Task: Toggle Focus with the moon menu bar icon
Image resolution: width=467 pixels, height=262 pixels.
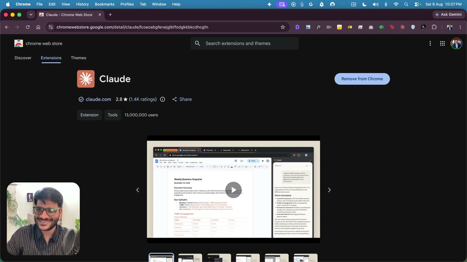Action: click(x=364, y=4)
